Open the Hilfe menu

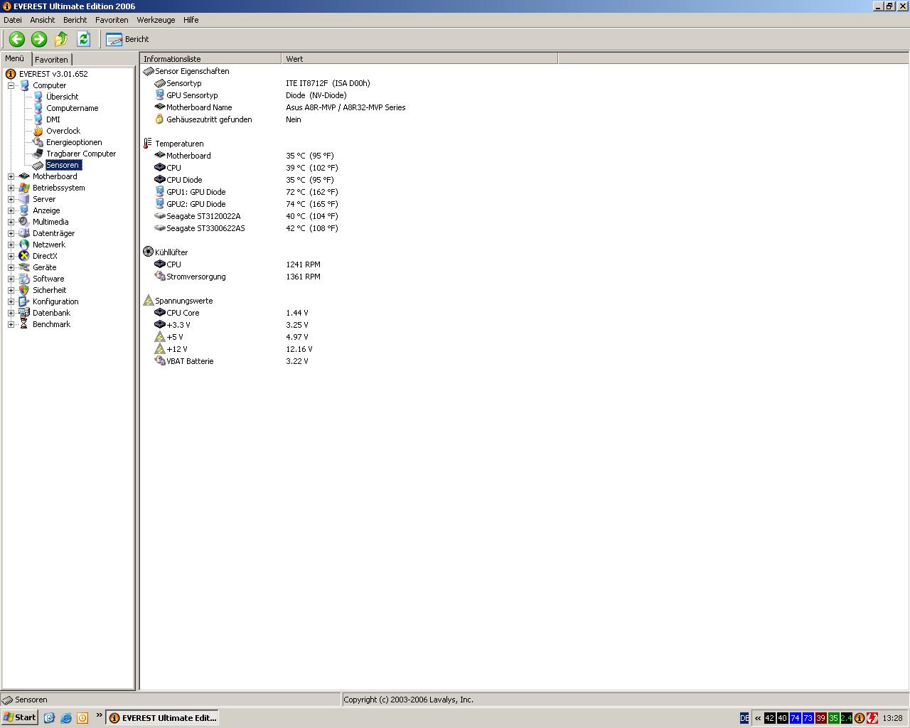(x=191, y=20)
